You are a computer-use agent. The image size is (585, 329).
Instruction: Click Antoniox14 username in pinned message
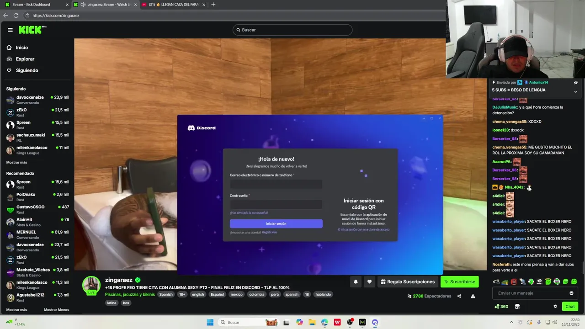click(x=538, y=83)
